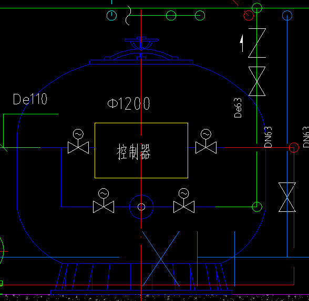Viewport: 309px width, 301px height.
Task: Select the gate valve on the blue vertical pipe
Action: [x=287, y=197]
